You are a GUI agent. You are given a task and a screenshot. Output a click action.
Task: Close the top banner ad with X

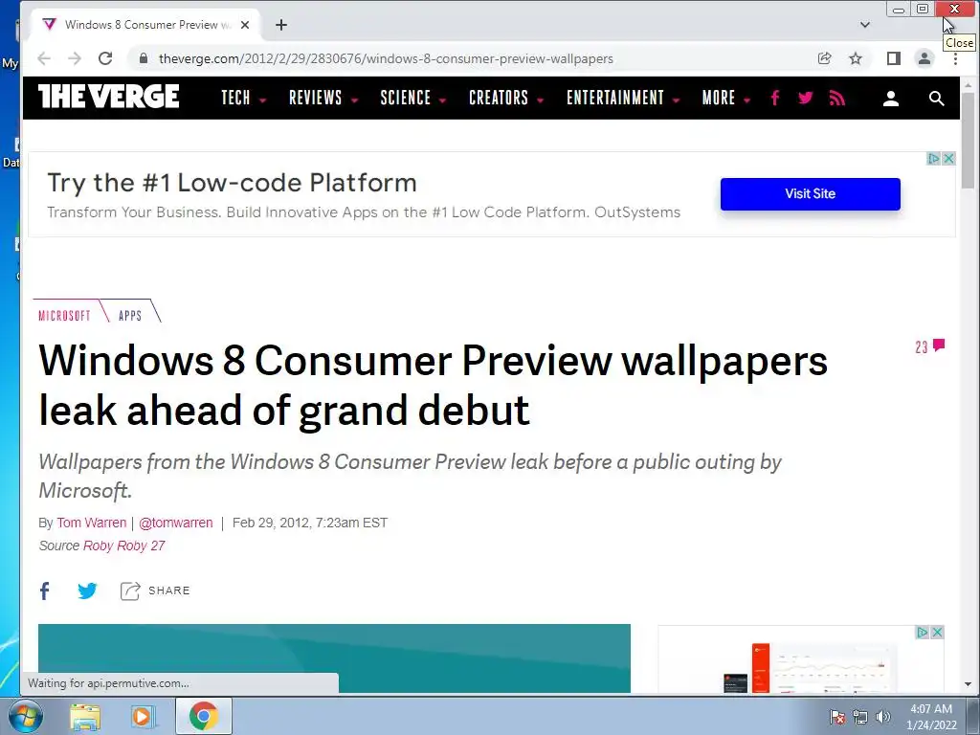coord(948,159)
